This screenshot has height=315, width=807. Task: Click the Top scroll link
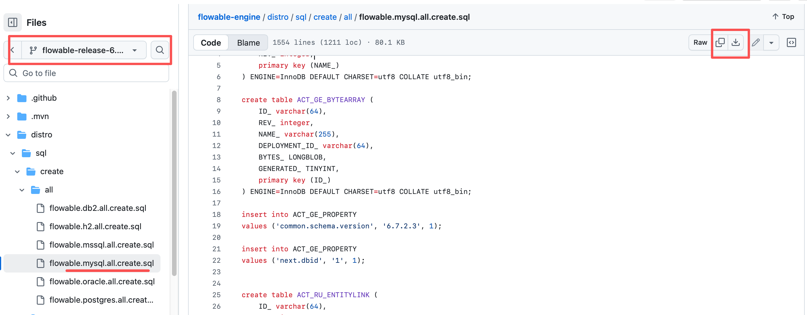coord(783,17)
